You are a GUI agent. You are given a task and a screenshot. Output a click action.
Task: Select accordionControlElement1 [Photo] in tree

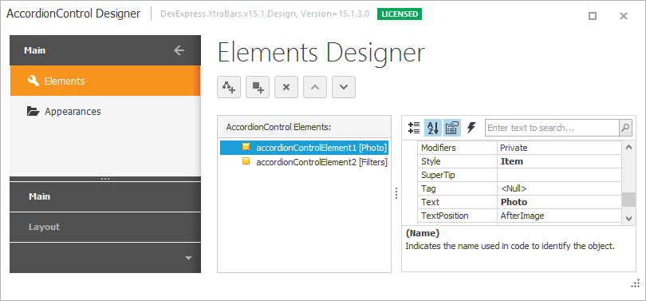tap(304, 147)
